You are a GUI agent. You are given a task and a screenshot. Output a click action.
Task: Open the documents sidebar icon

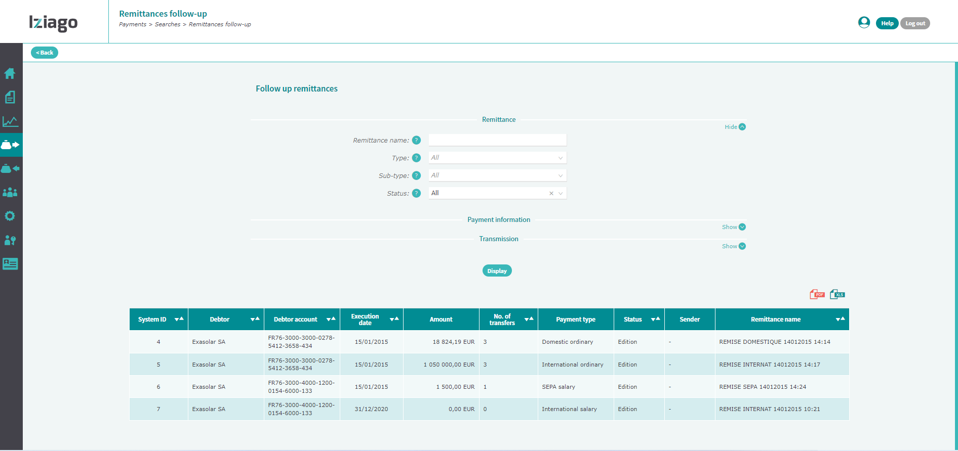pos(10,97)
